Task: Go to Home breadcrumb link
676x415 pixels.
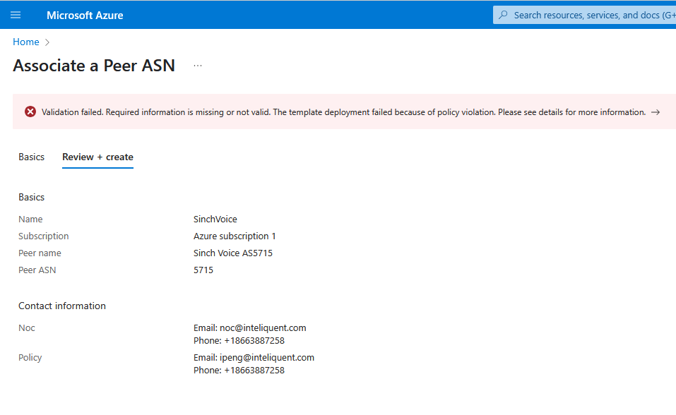Action: [26, 42]
